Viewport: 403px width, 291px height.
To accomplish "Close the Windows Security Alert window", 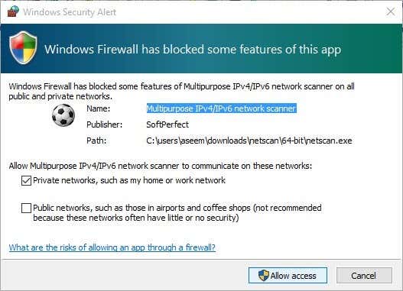I will tap(391, 11).
